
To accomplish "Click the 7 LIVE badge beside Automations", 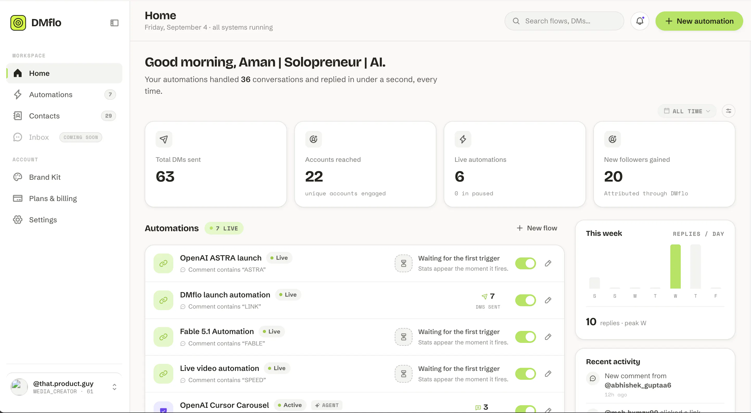I will 224,229.
